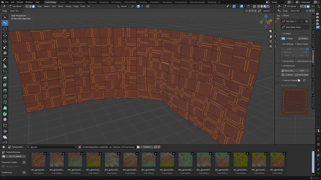Screen dimensions: 321x180
Task: Select the Edge Slide tool
Action: (5, 126)
